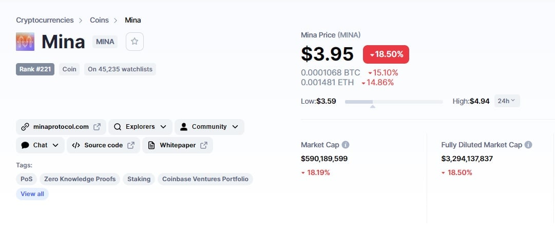The height and width of the screenshot is (233, 555).
Task: Go to Coins breadcrumb
Action: (99, 20)
